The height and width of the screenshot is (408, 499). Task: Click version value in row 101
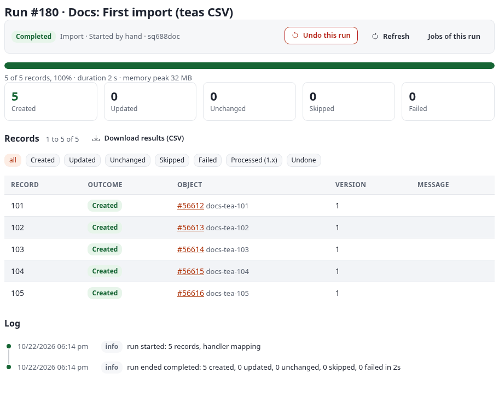point(338,206)
